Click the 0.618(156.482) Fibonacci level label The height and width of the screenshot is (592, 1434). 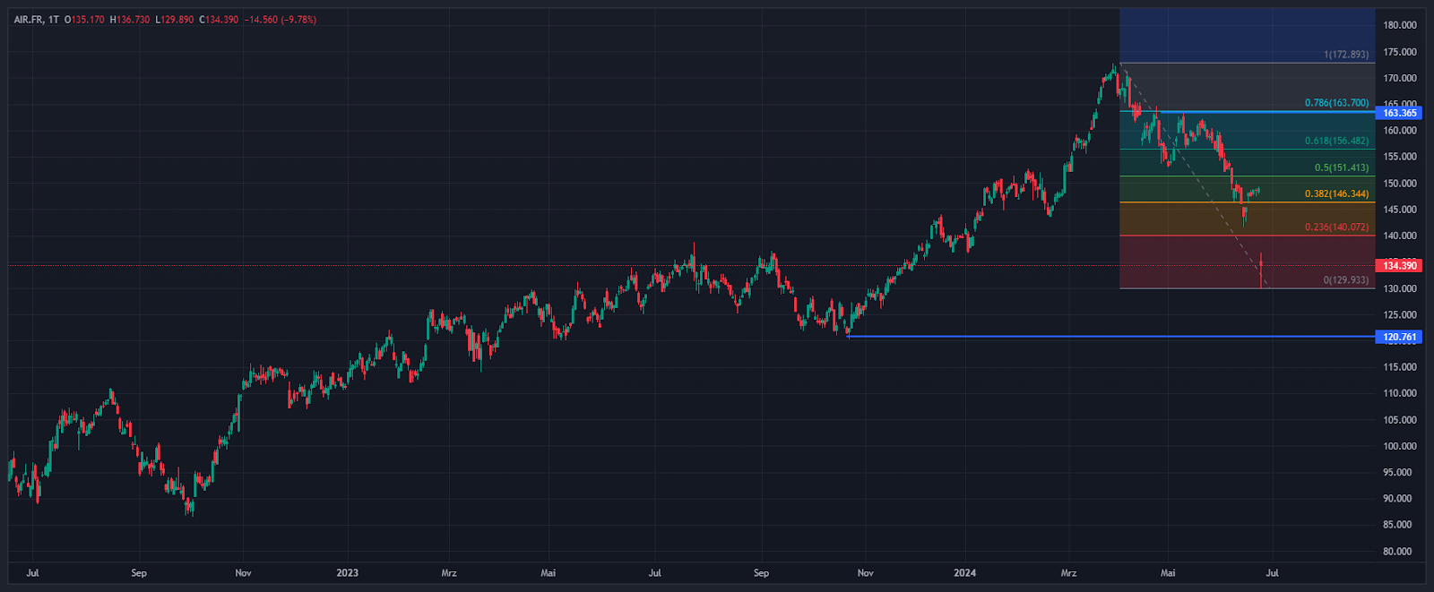1336,142
